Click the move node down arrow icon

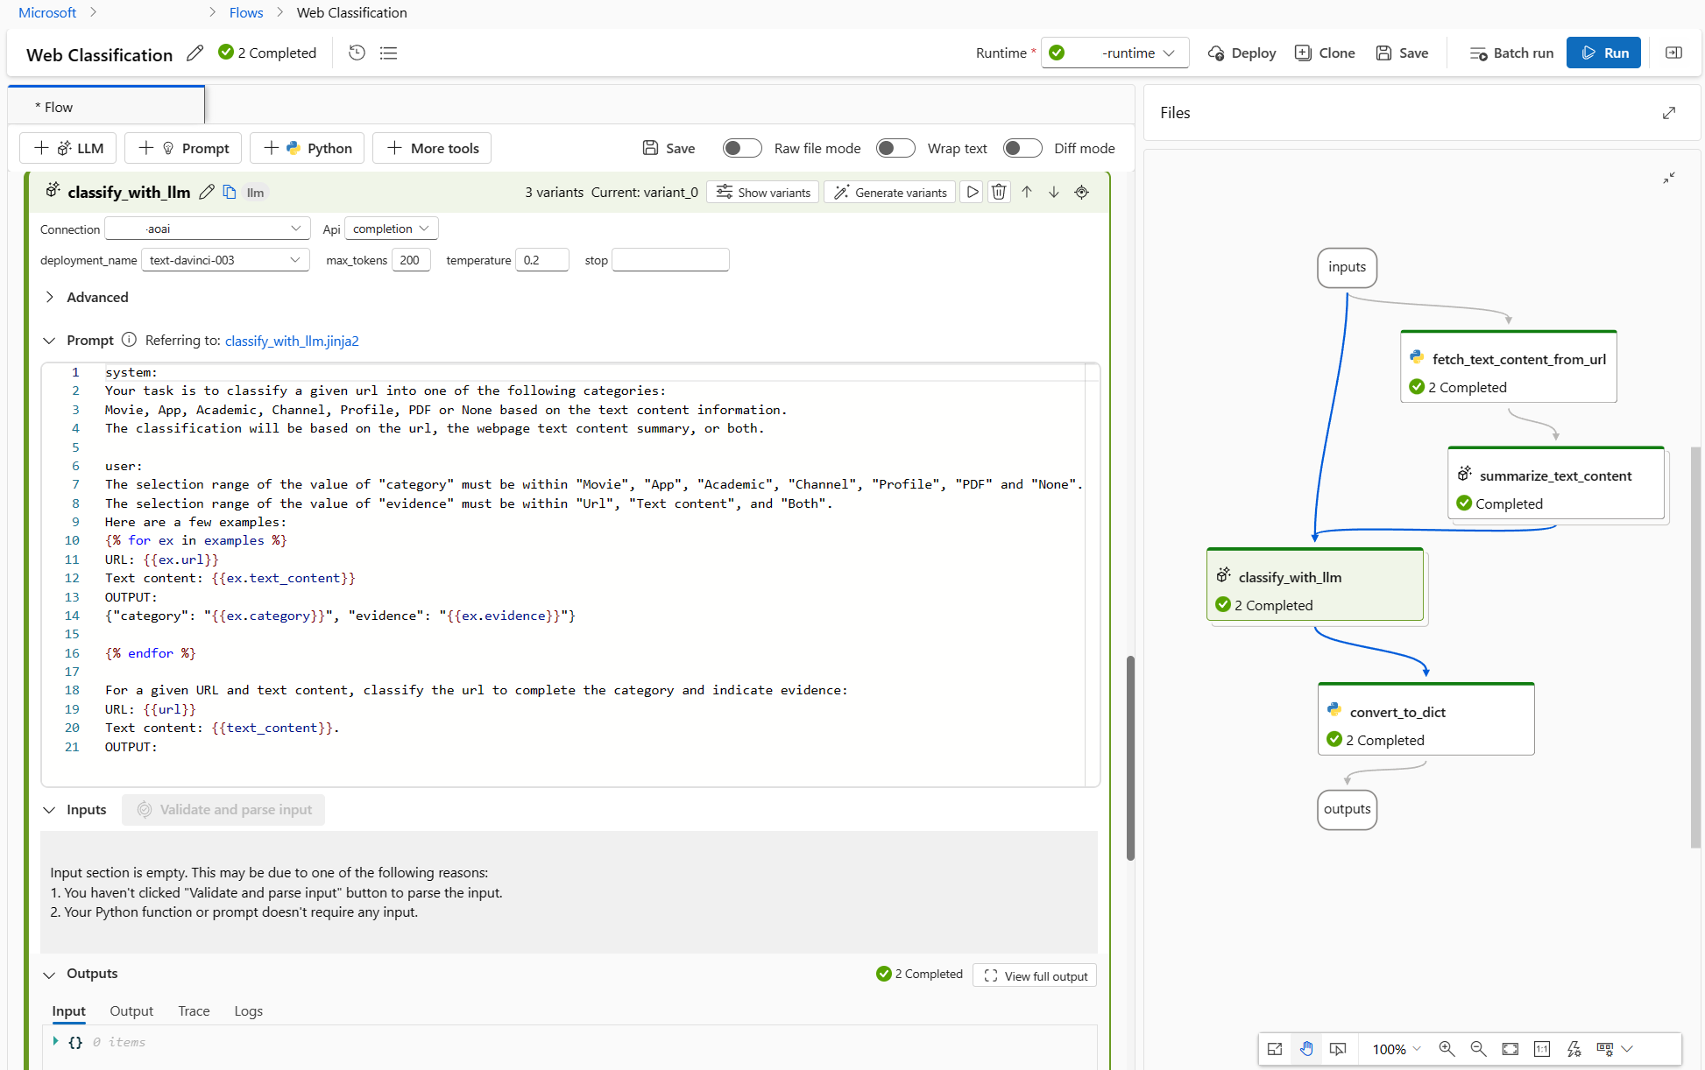point(1054,193)
